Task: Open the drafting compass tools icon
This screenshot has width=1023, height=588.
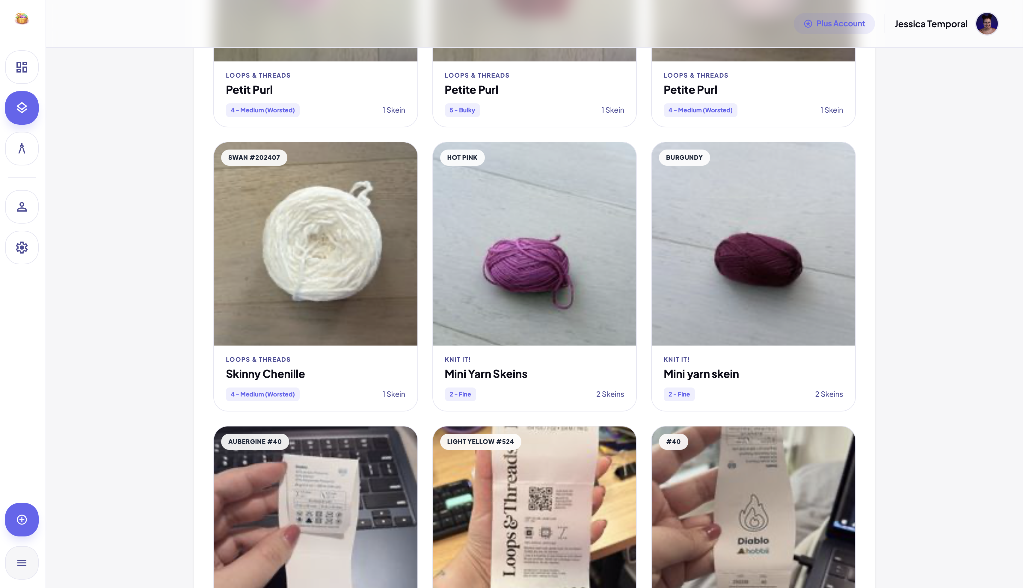Action: tap(21, 148)
